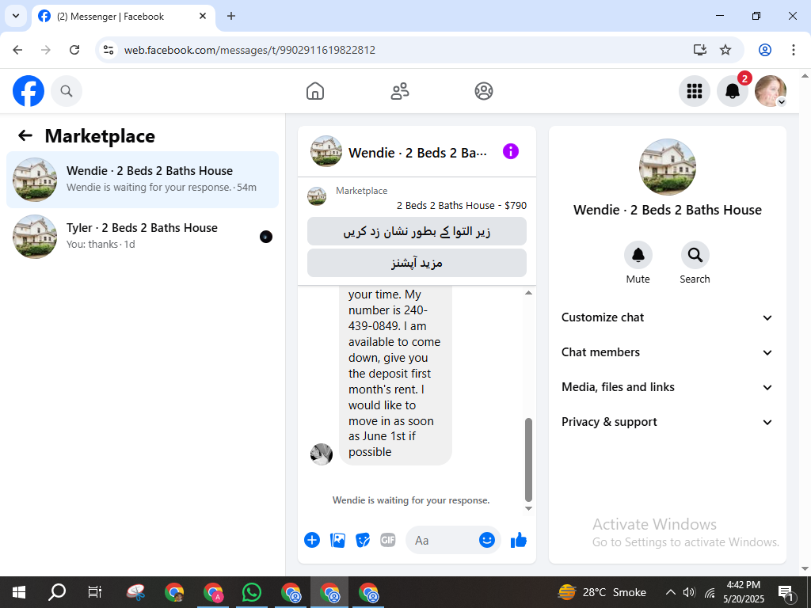Open the notifications bell with 2 badge

pyautogui.click(x=733, y=91)
